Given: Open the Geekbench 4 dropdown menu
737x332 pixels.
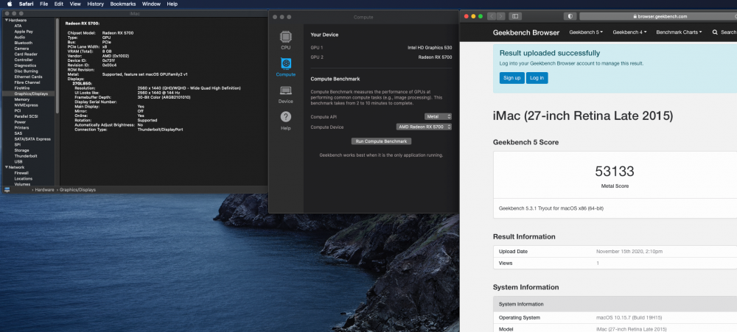Looking at the screenshot, I should coord(630,32).
